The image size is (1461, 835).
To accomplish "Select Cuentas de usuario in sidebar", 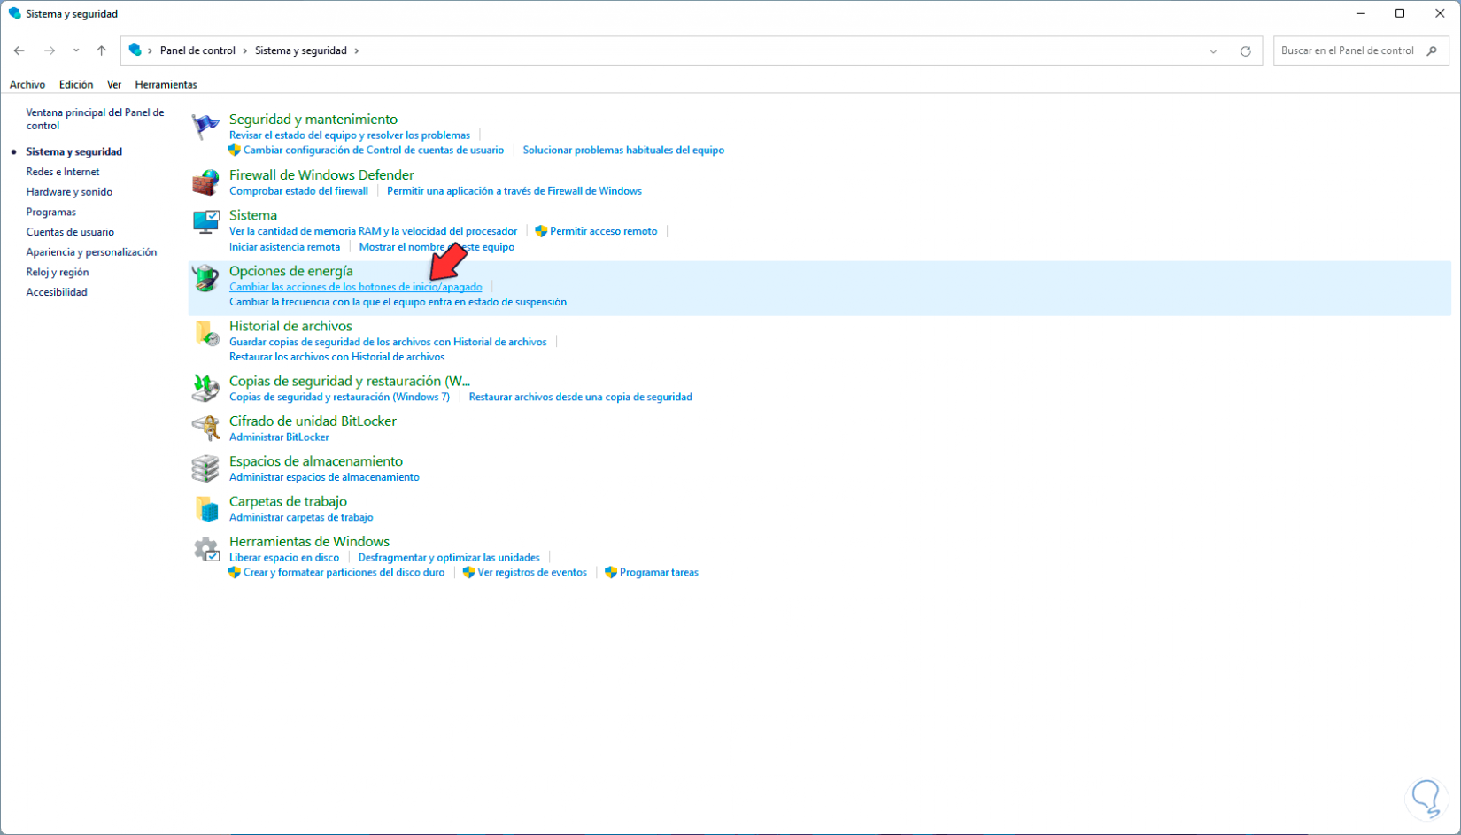I will (70, 232).
